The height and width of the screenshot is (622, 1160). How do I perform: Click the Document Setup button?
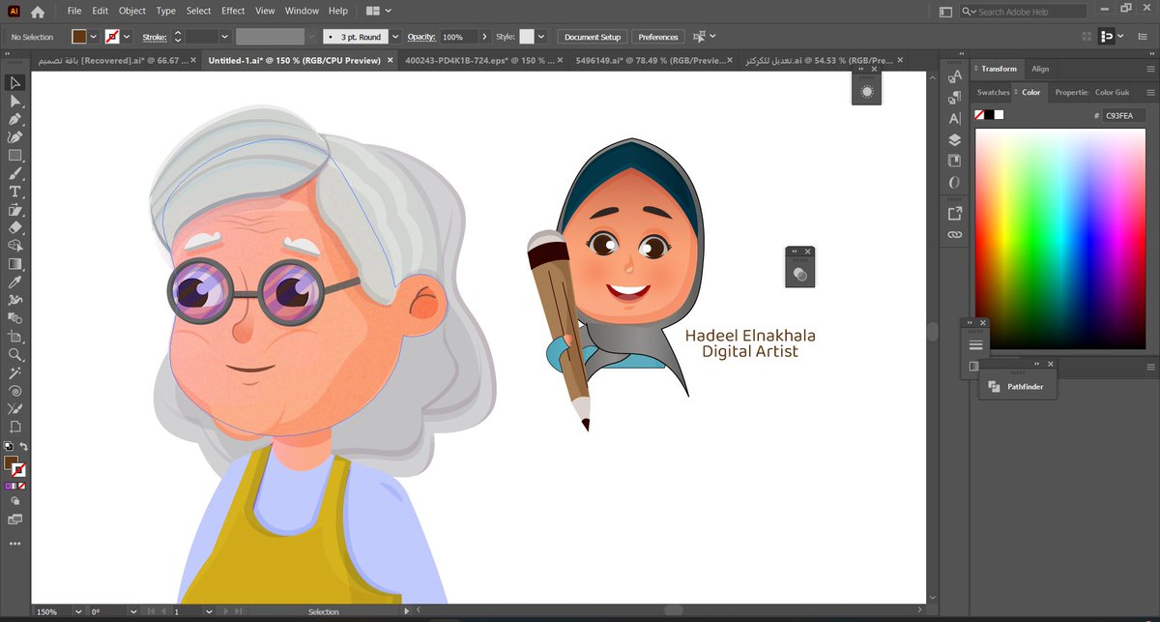[593, 37]
